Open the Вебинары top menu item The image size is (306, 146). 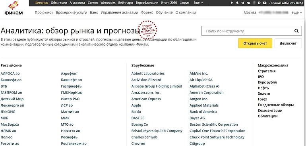126,3
